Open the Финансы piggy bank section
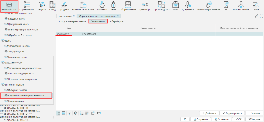The image size is (264, 122). point(102,6)
